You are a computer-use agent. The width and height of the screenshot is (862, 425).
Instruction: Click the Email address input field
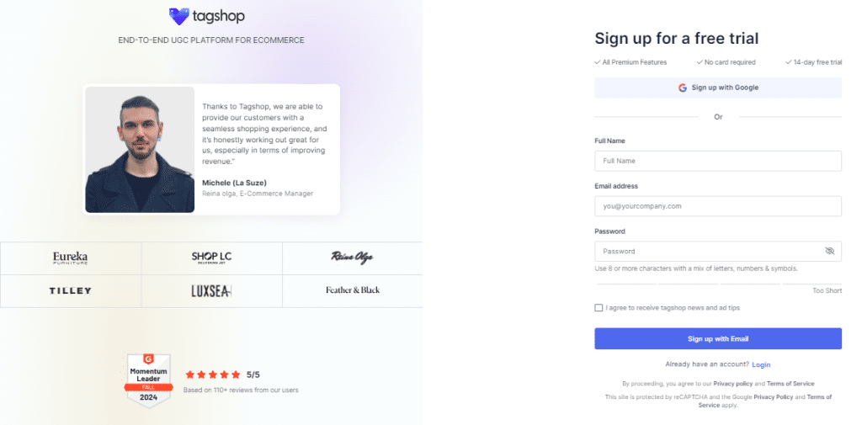pyautogui.click(x=718, y=206)
